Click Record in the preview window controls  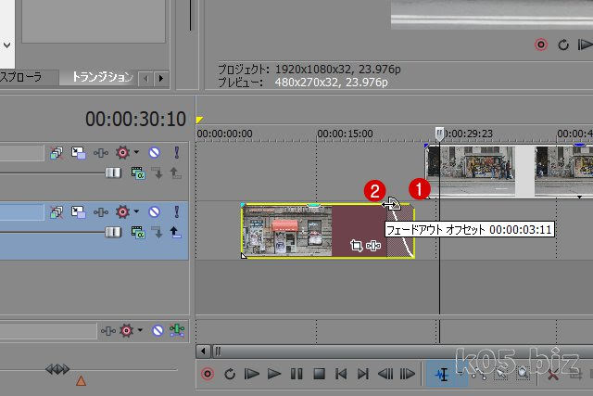pos(541,45)
